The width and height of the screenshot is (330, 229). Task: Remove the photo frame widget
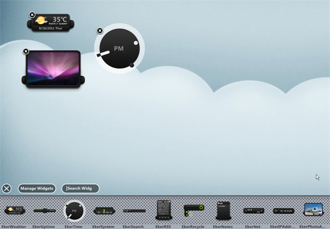[x=26, y=51]
